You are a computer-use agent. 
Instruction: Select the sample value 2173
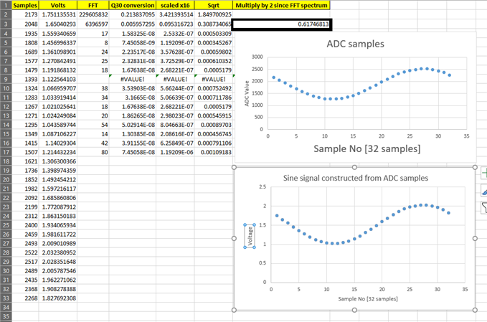pyautogui.click(x=25, y=14)
